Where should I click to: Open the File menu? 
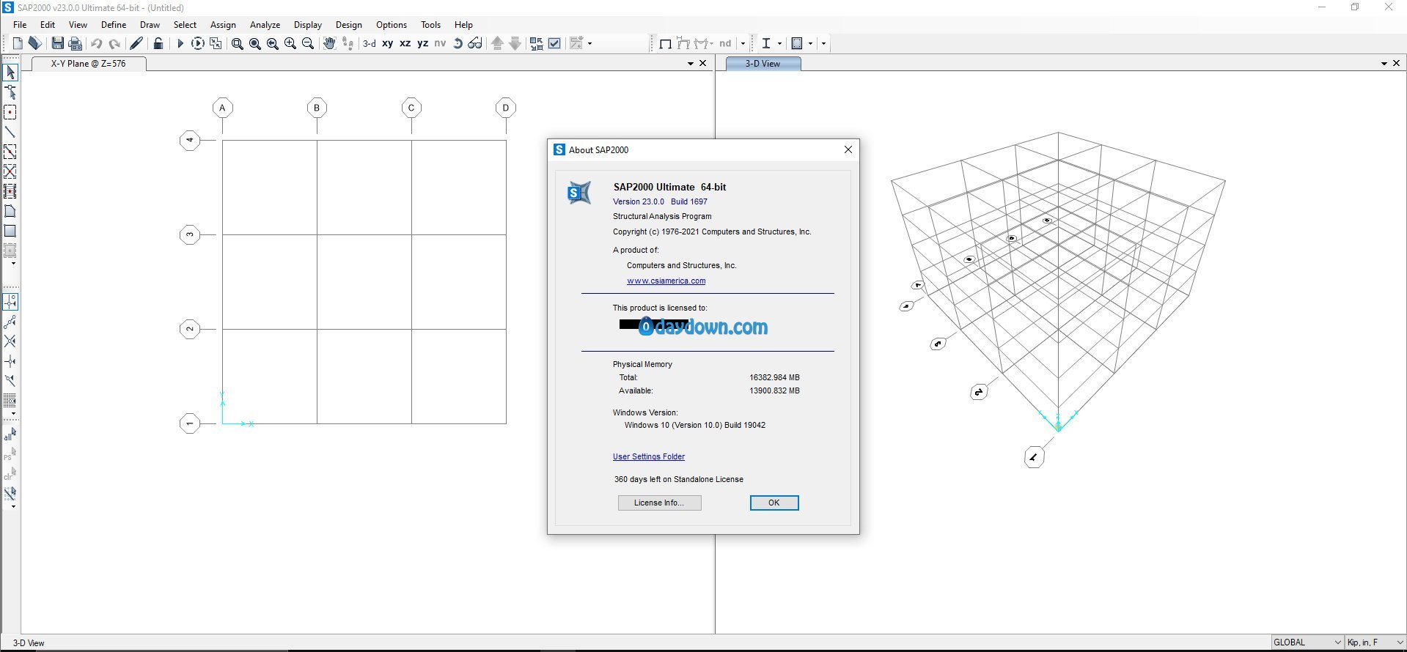click(20, 25)
